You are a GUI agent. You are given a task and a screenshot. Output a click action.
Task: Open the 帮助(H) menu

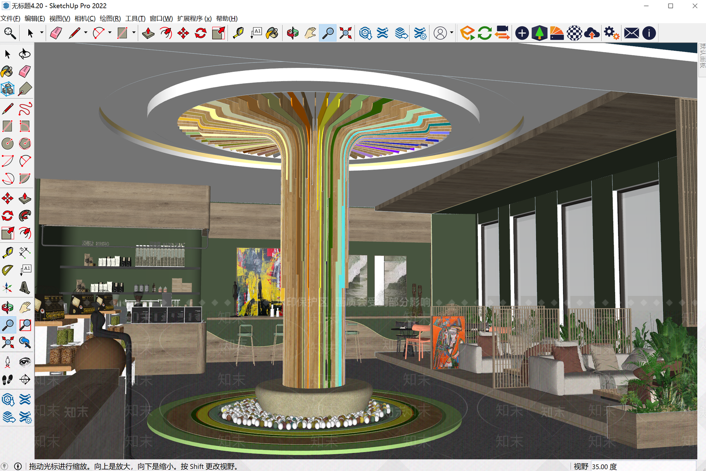227,19
